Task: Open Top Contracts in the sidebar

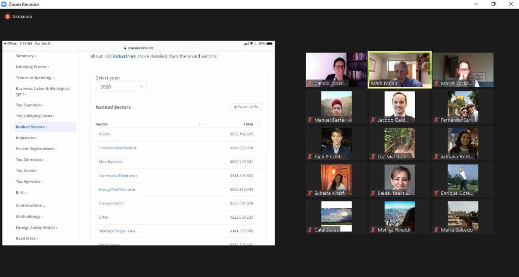Action: click(x=30, y=160)
